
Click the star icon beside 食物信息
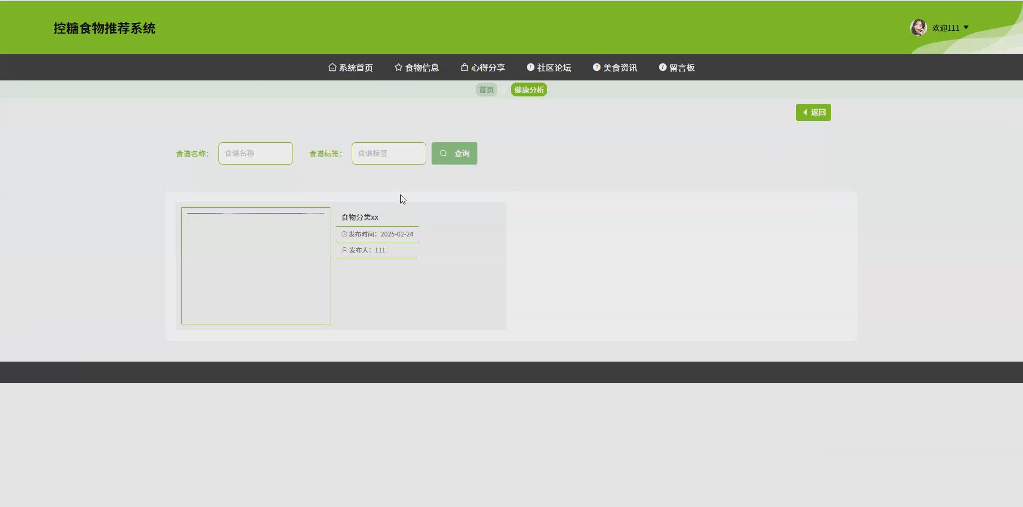(x=399, y=67)
